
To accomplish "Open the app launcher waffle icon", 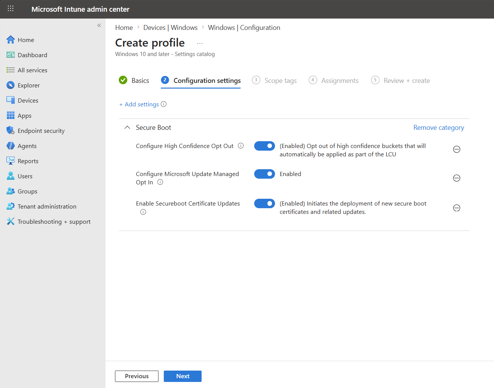I will [11, 9].
